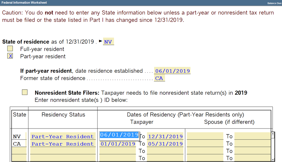Image resolution: width=282 pixels, height=162 pixels.
Task: Edit the NV taxpayer end date 12/31/2019
Action: coord(165,136)
